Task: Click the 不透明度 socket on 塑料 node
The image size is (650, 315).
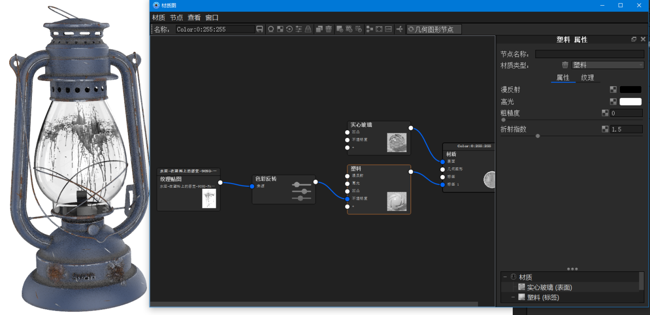Action: coord(347,199)
